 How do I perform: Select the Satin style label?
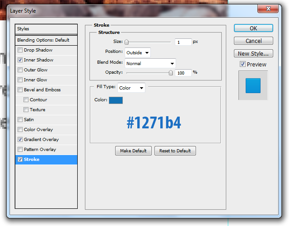pos(29,120)
